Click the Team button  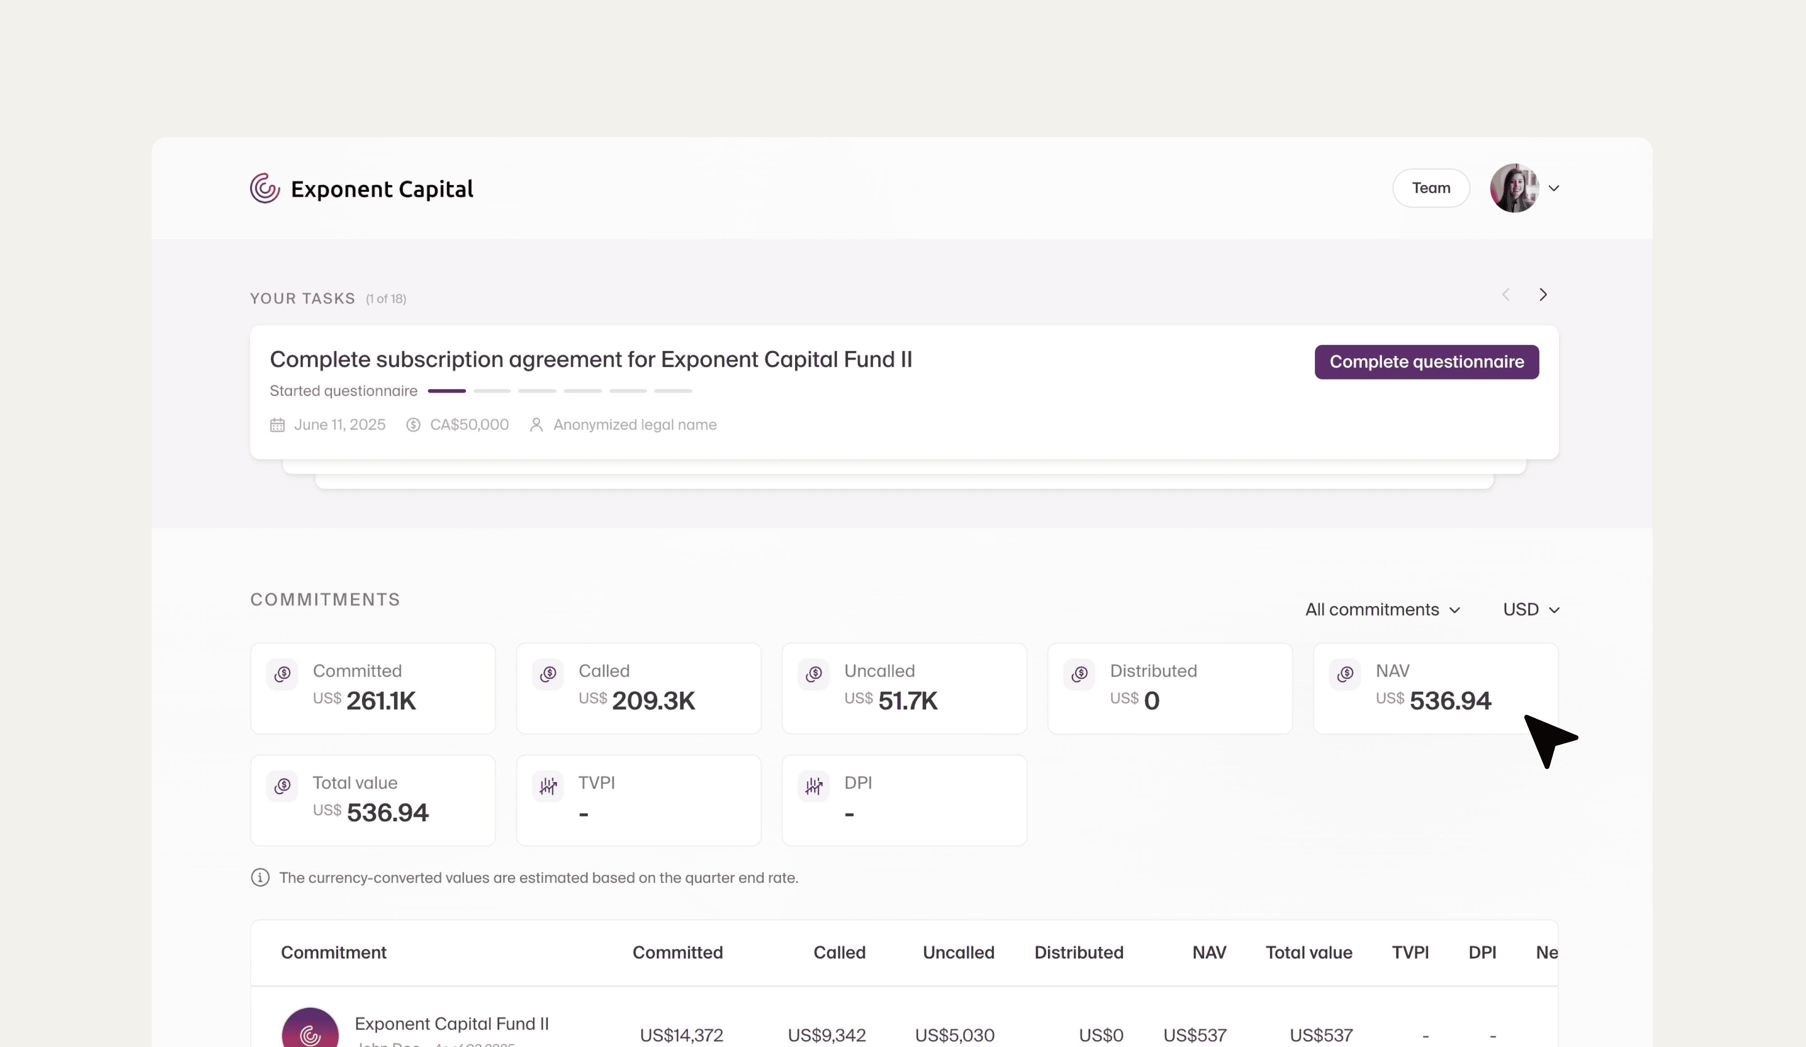click(1430, 188)
